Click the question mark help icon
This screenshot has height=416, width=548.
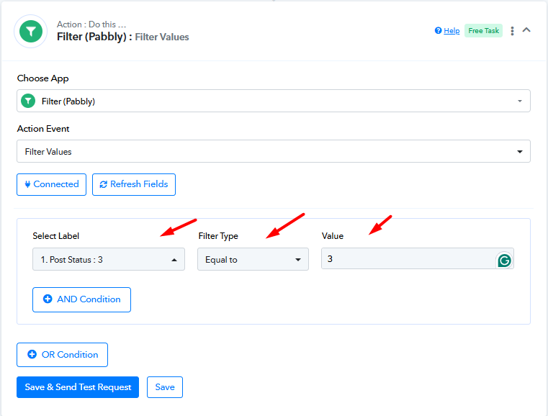(x=438, y=31)
